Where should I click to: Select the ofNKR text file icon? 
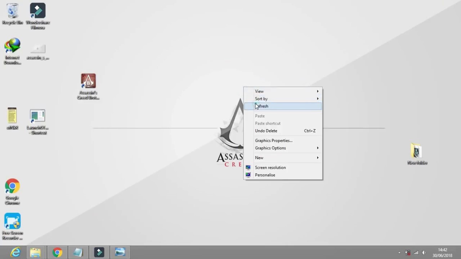(x=12, y=118)
